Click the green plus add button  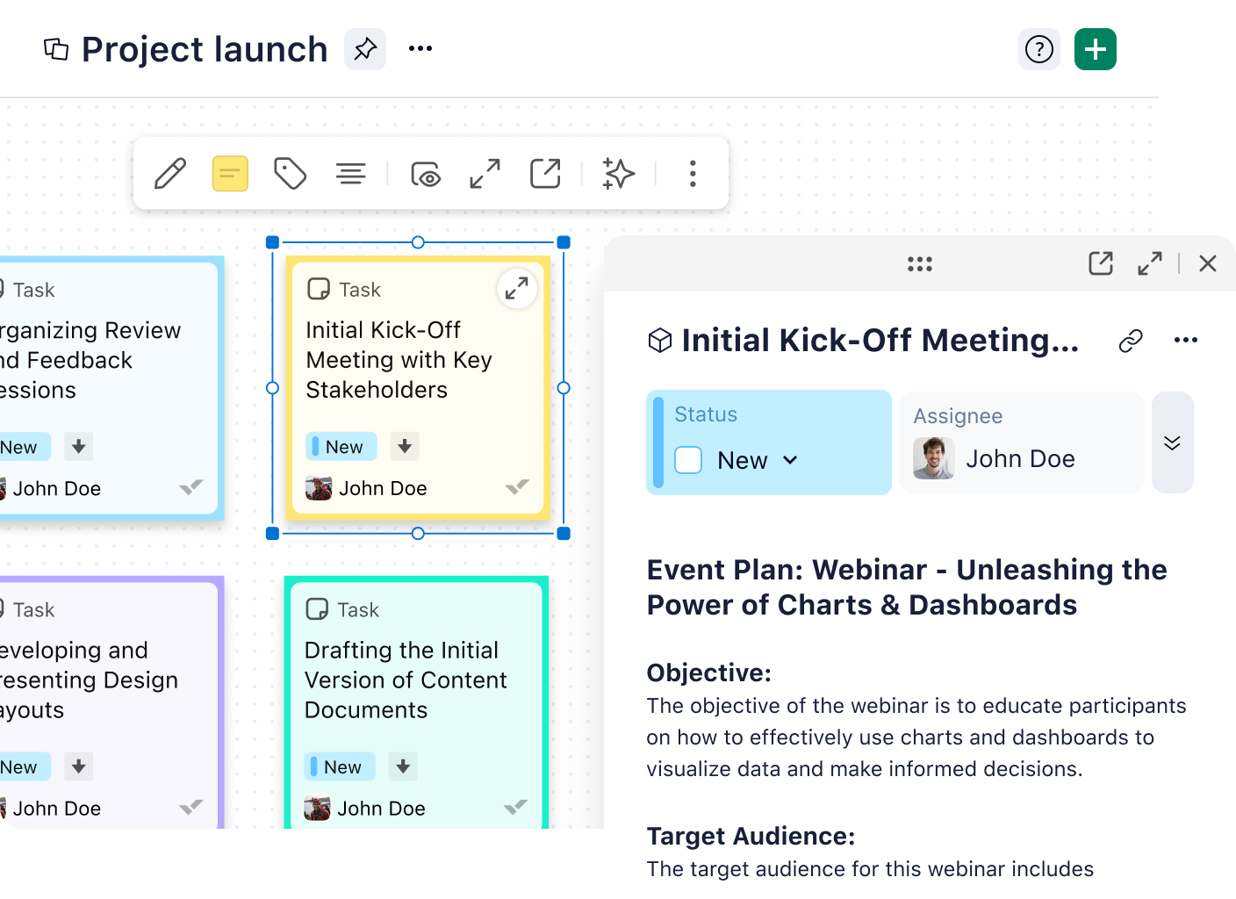coord(1096,49)
